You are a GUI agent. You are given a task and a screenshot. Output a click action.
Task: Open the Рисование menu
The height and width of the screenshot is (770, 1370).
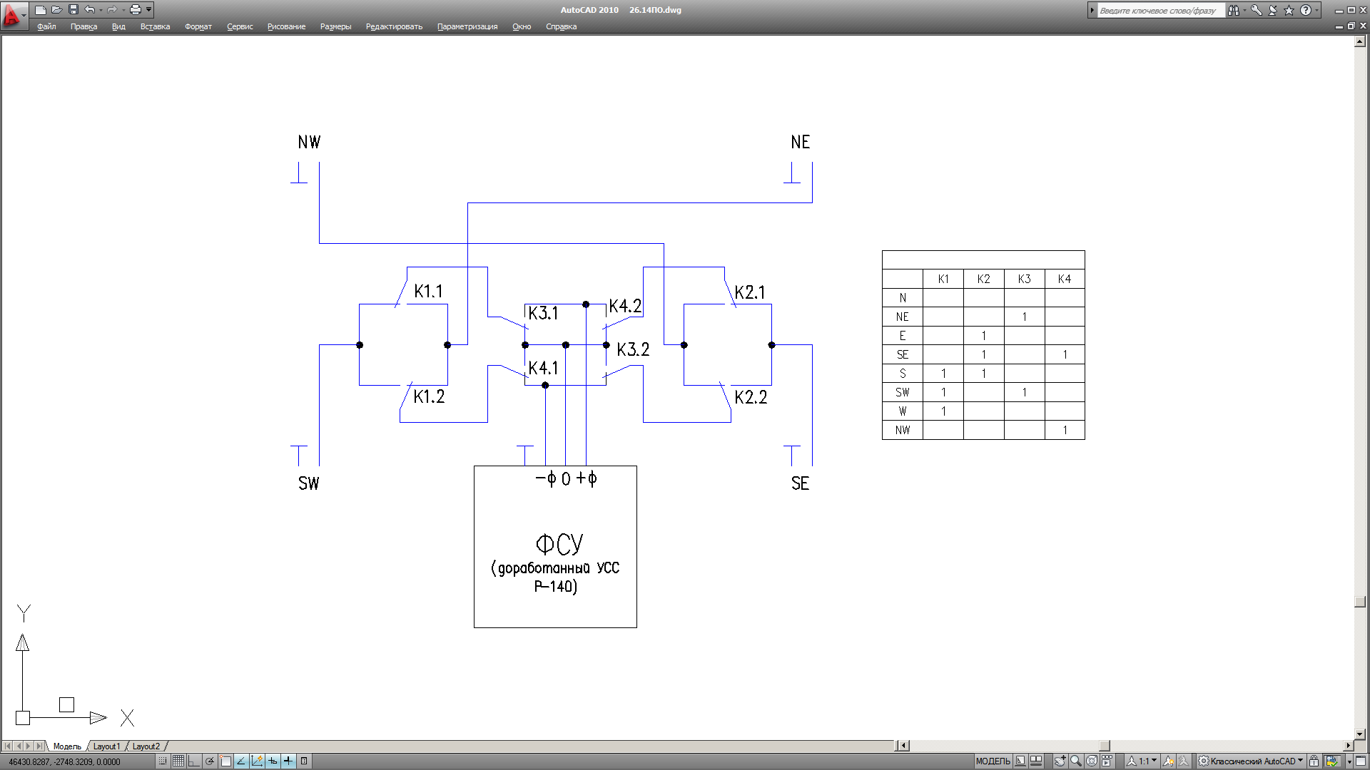(x=286, y=26)
